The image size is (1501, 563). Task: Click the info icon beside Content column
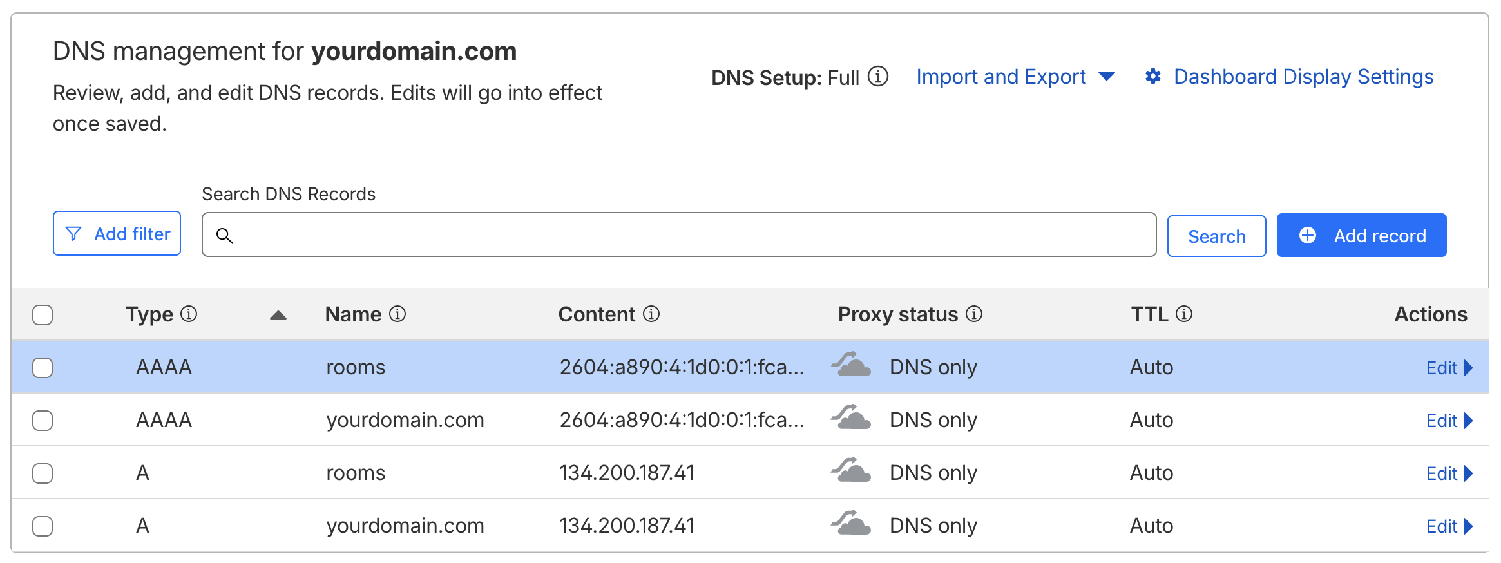coord(651,314)
